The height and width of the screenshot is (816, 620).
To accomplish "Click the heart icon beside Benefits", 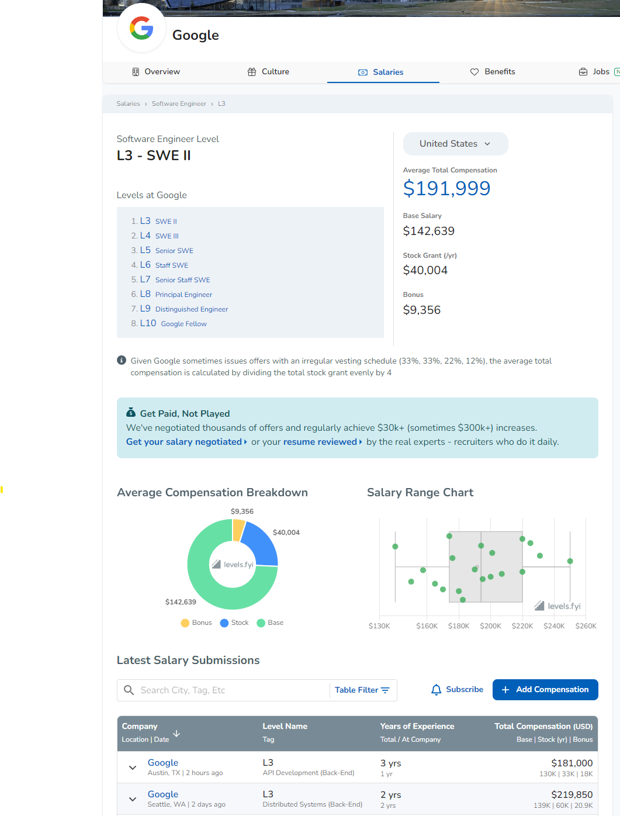I will pos(474,72).
